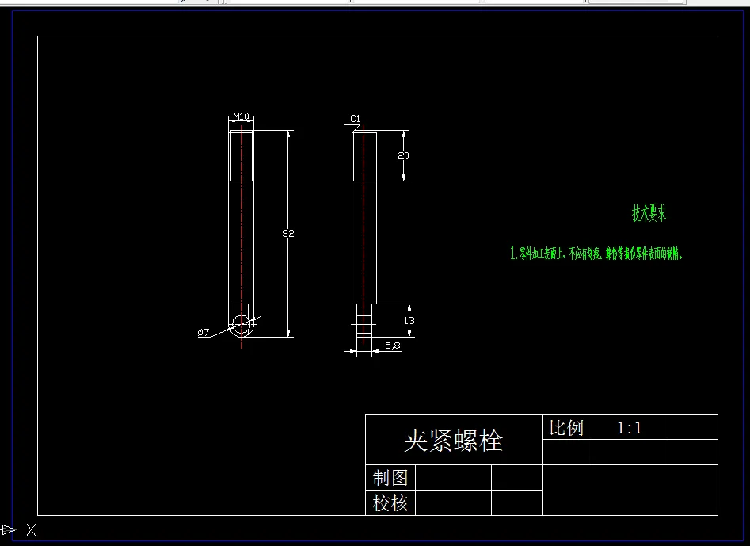Click the ø7 circle in front view

(x=242, y=325)
